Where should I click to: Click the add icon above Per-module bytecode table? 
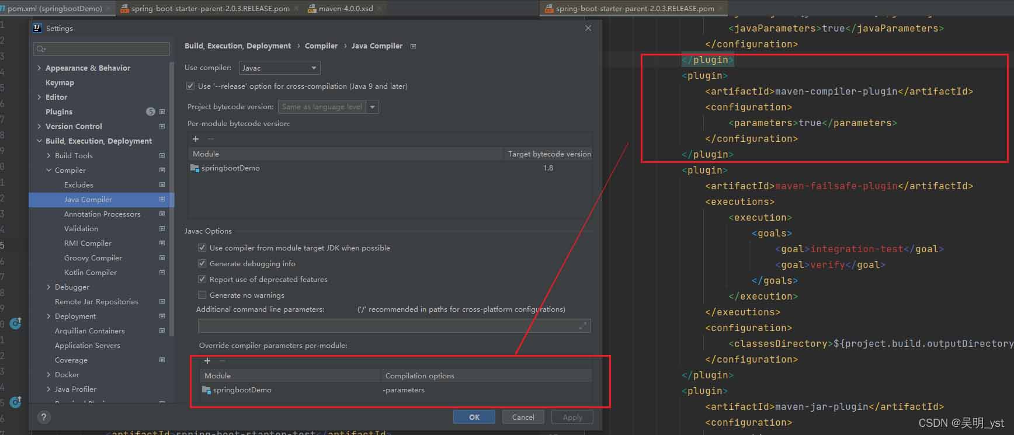[196, 139]
